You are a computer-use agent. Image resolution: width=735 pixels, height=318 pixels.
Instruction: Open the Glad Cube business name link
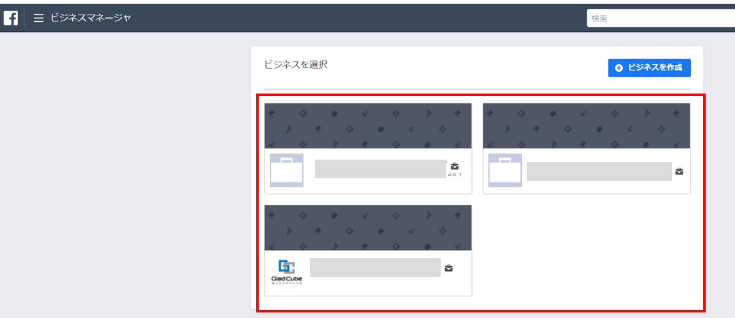[375, 267]
